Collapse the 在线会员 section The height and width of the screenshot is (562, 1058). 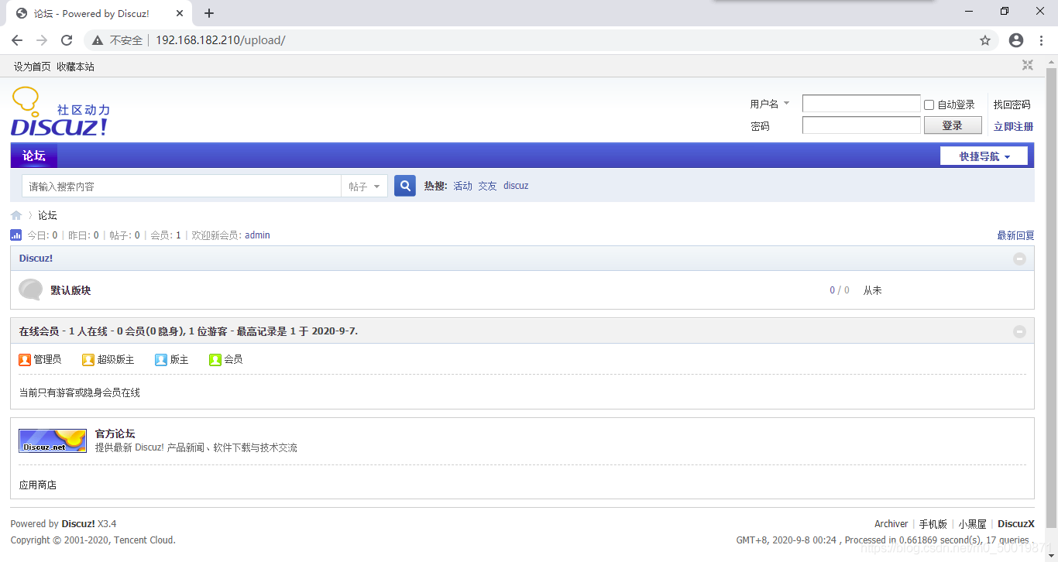pos(1019,331)
